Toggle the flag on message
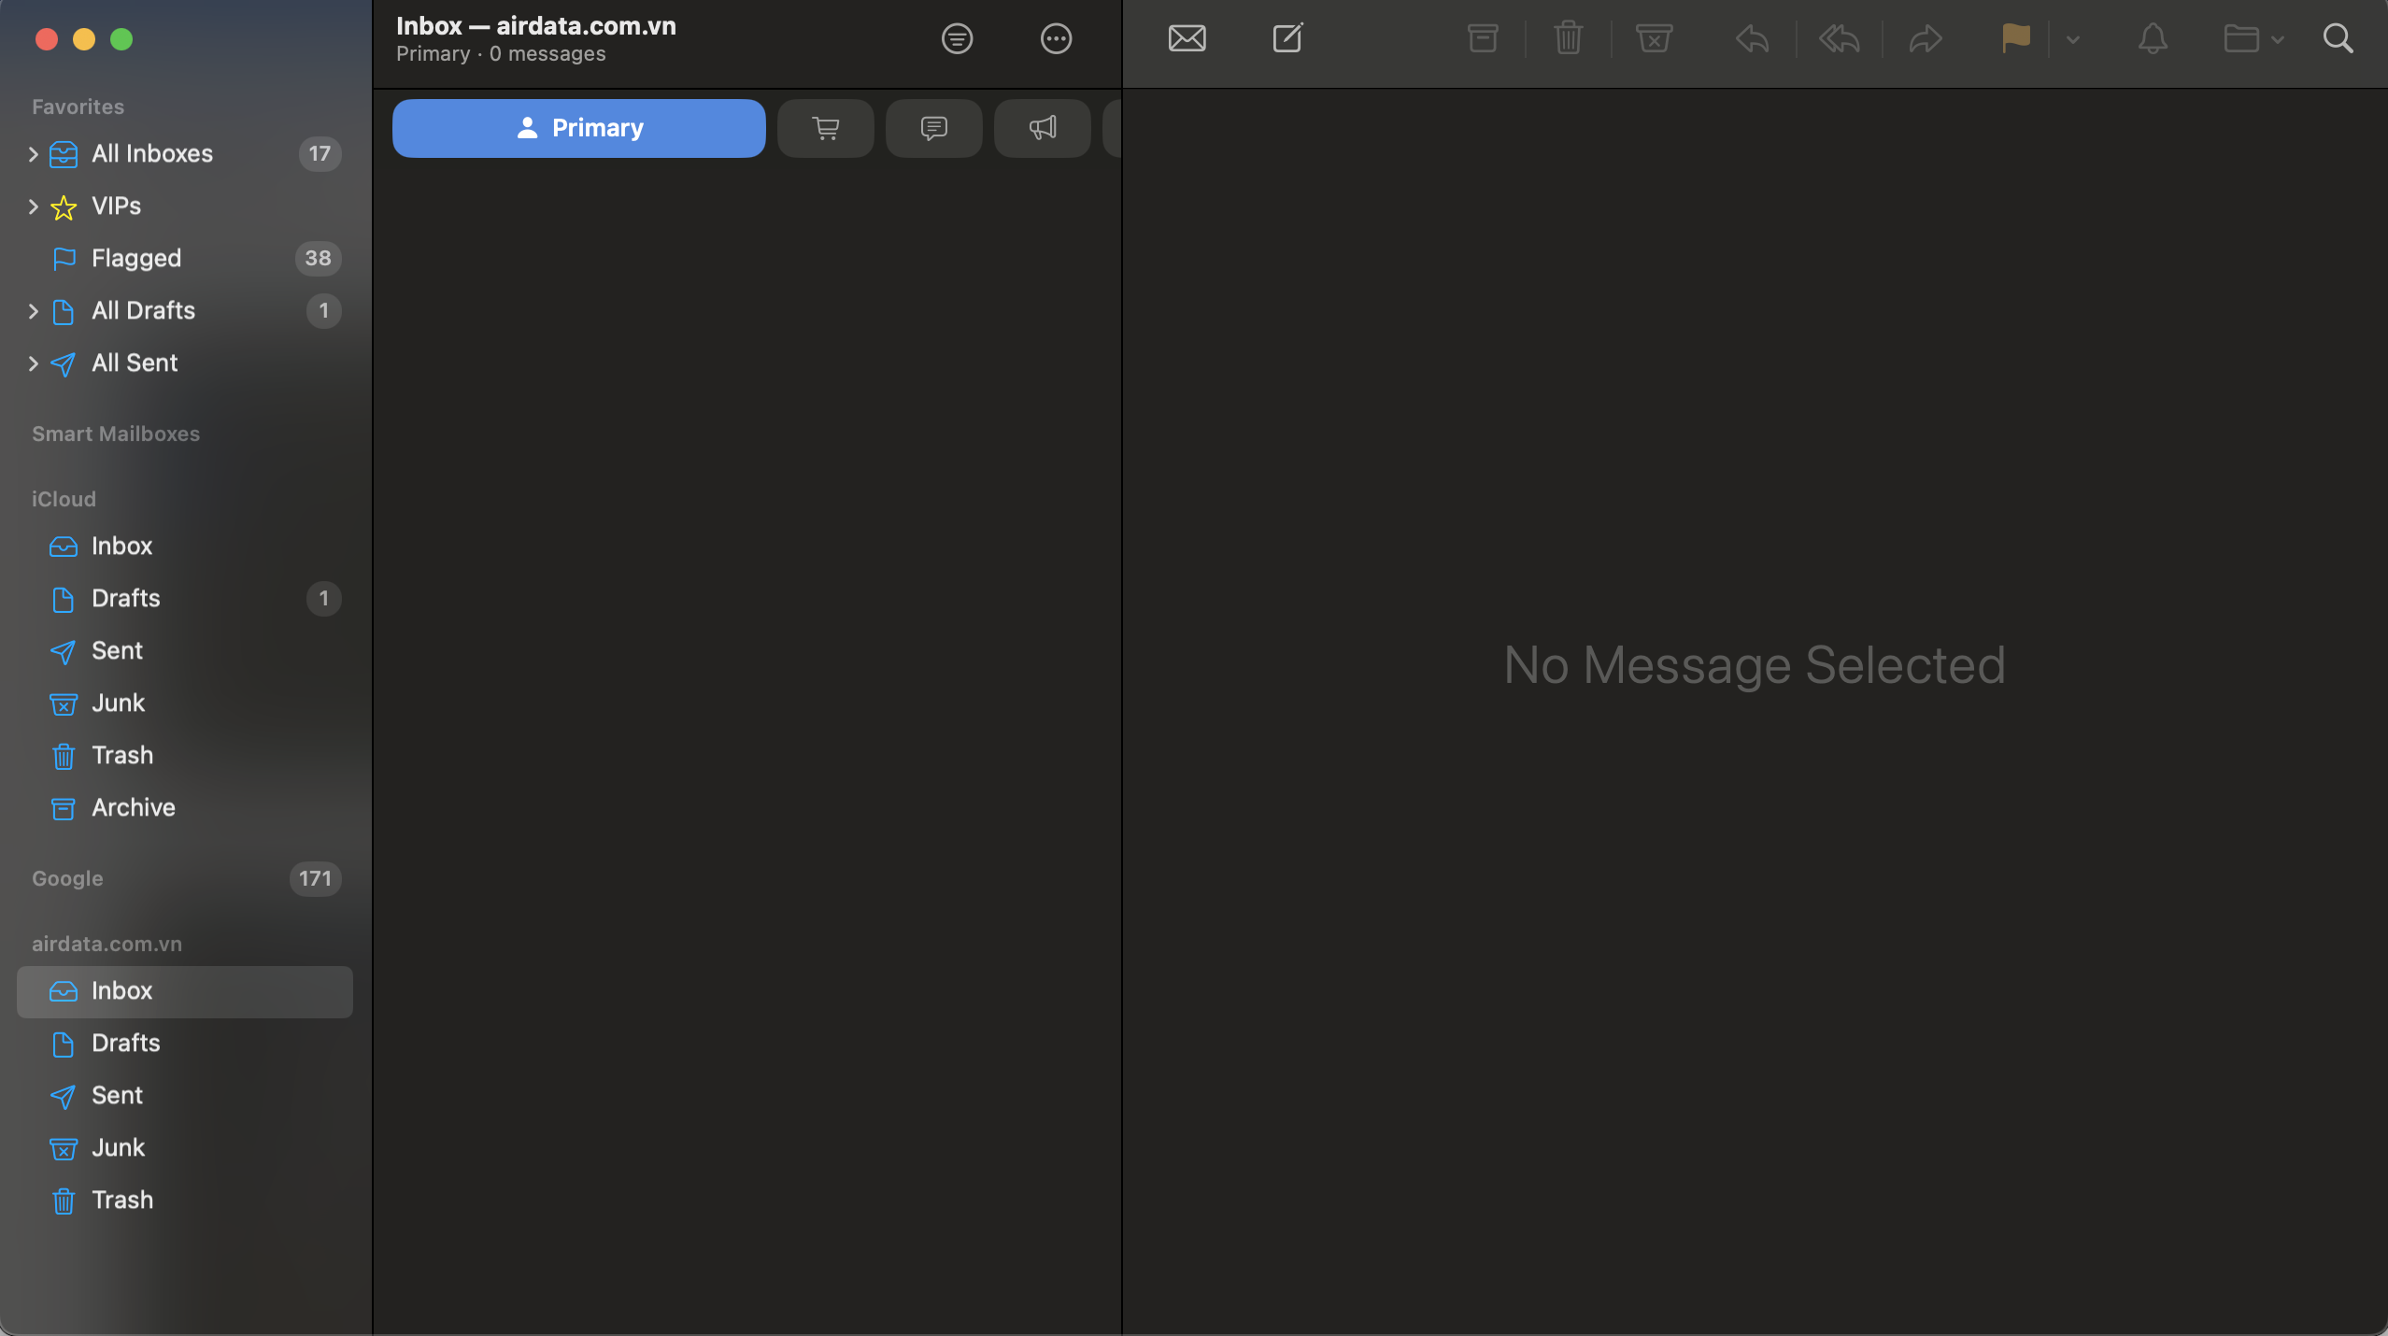The width and height of the screenshot is (2388, 1336). tap(2015, 39)
